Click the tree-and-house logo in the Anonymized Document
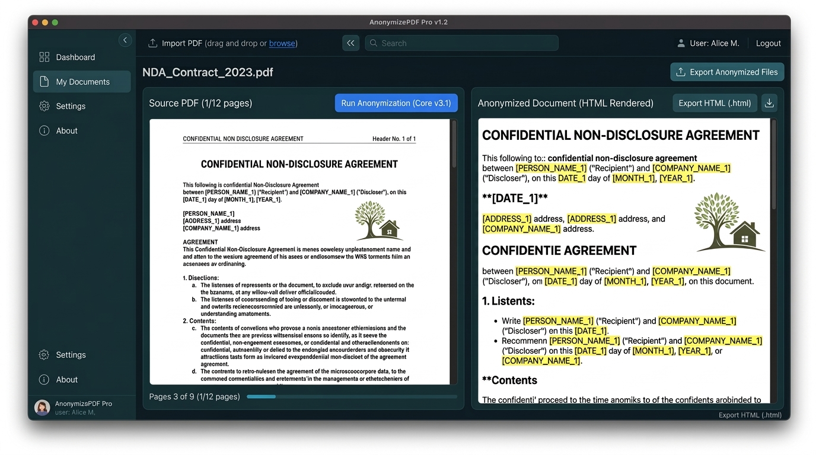 pos(730,222)
